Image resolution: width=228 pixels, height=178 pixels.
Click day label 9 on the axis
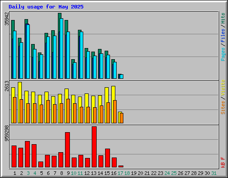point(68,173)
